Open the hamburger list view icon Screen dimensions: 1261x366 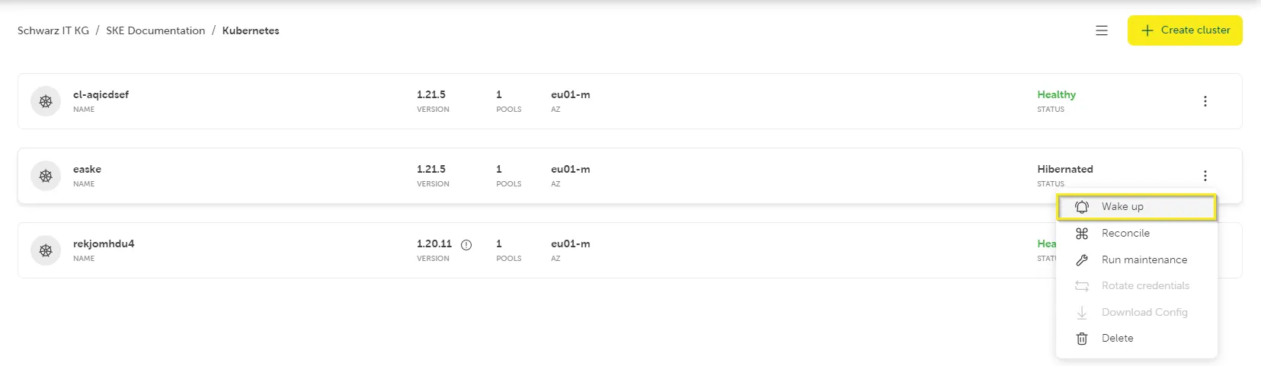click(x=1102, y=30)
